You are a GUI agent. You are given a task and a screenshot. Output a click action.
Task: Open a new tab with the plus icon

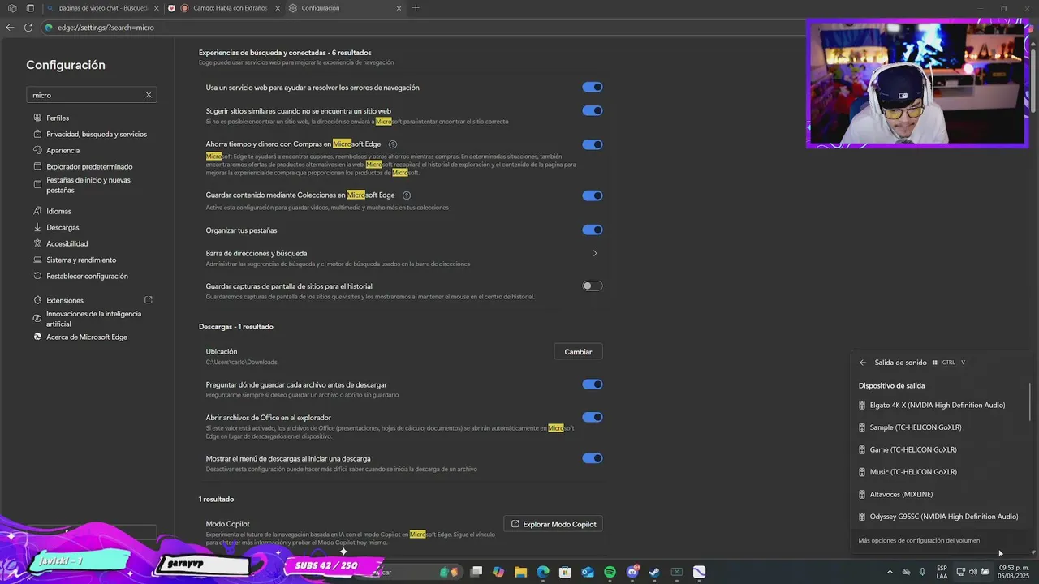pyautogui.click(x=416, y=8)
